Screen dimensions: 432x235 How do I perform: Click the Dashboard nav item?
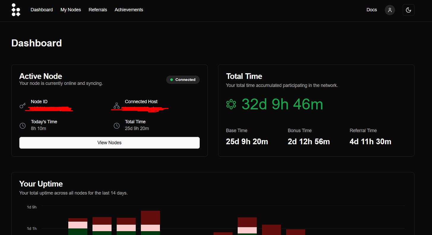coord(42,9)
